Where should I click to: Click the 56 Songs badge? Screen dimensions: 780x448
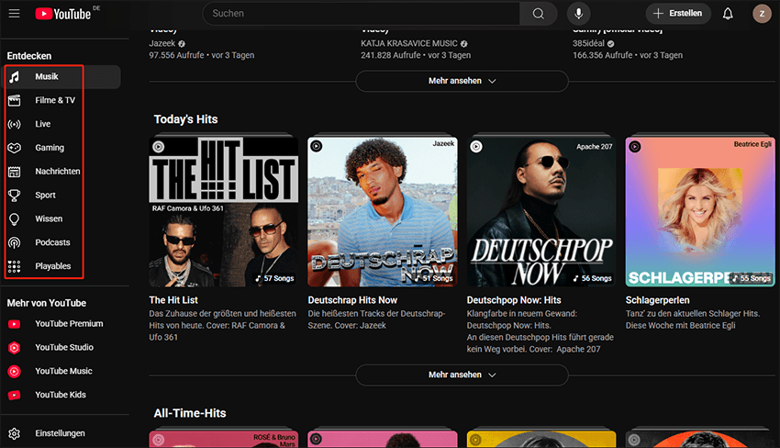(x=592, y=278)
